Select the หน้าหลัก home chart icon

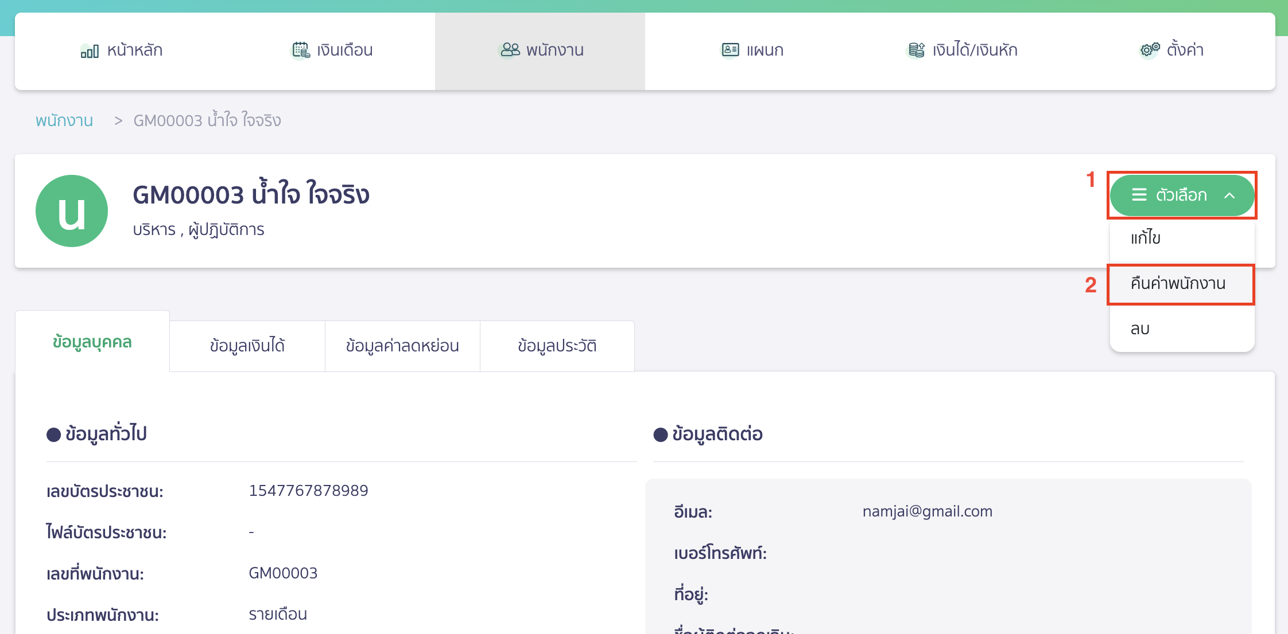coord(89,50)
